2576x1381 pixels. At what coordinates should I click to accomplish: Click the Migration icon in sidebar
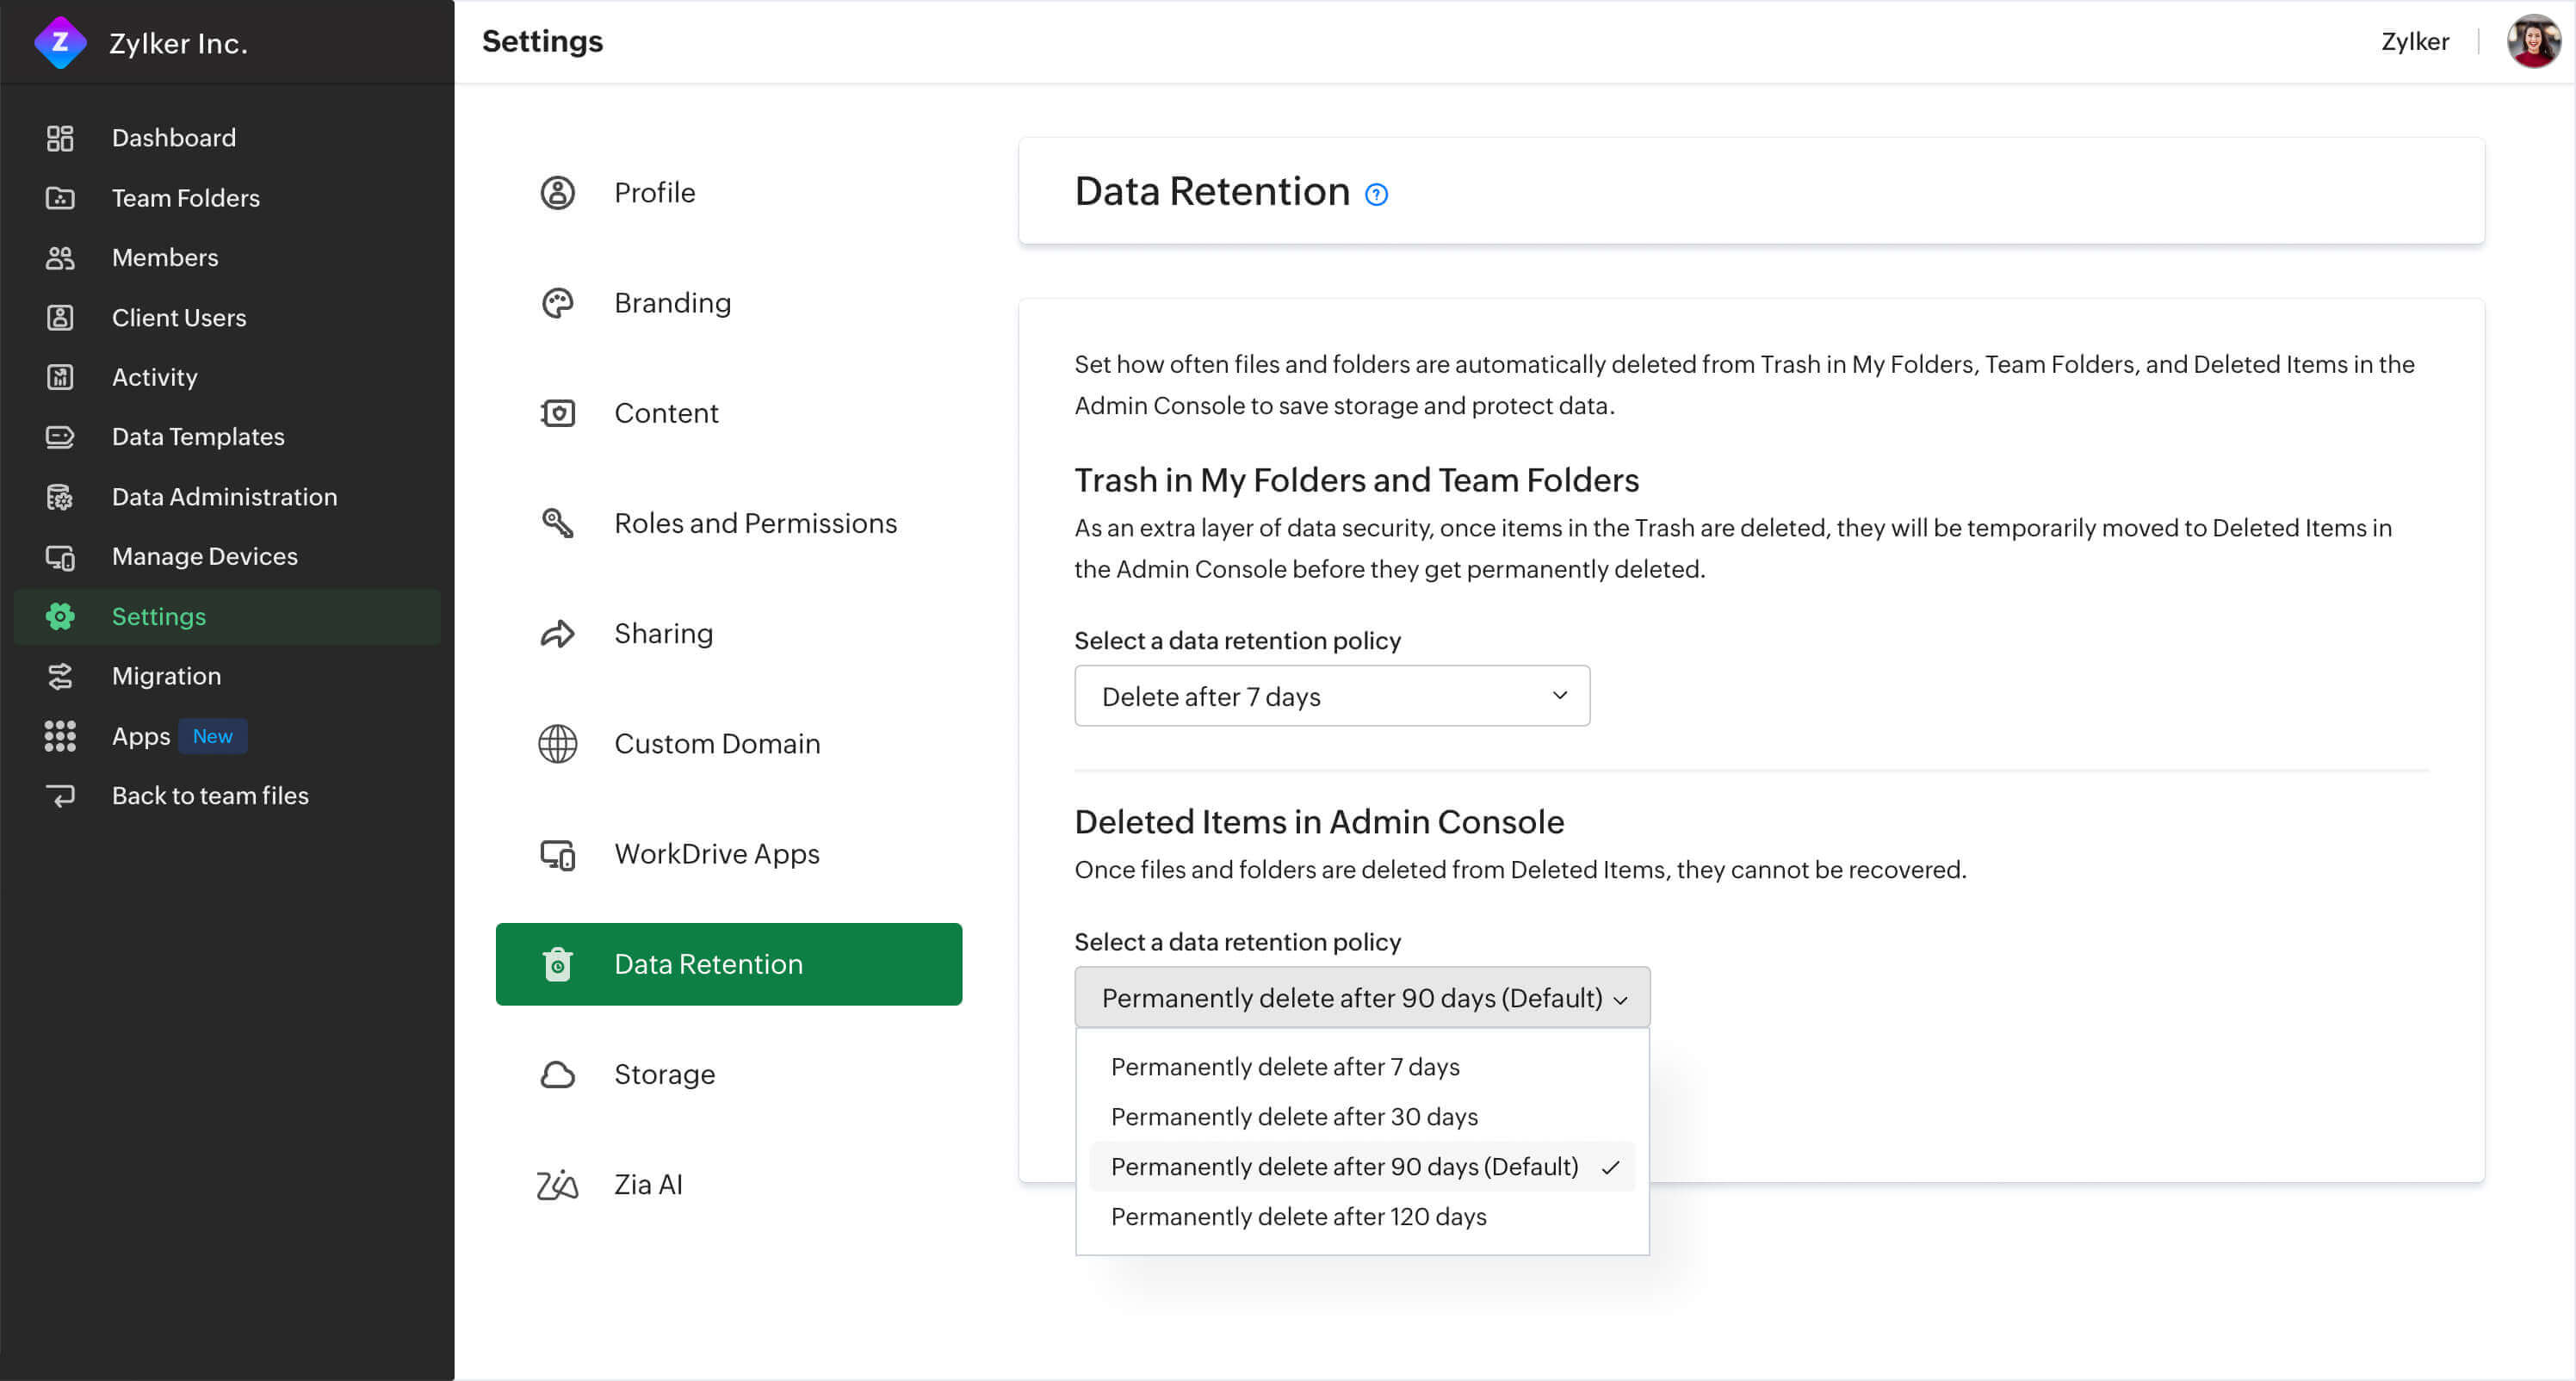tap(58, 676)
